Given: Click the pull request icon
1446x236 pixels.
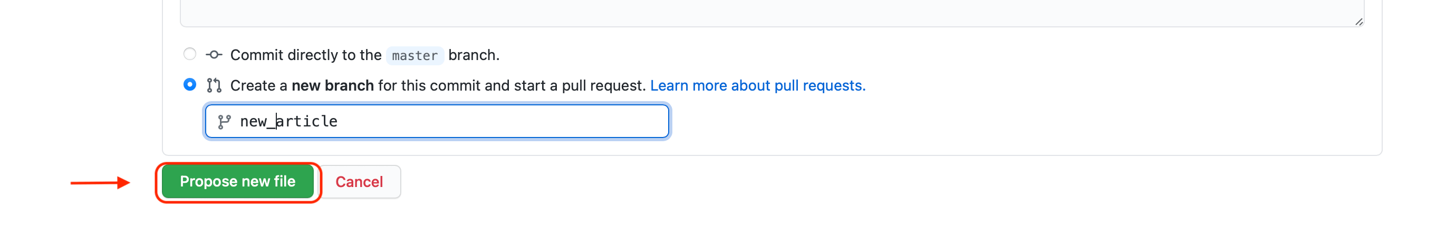Looking at the screenshot, I should point(214,85).
